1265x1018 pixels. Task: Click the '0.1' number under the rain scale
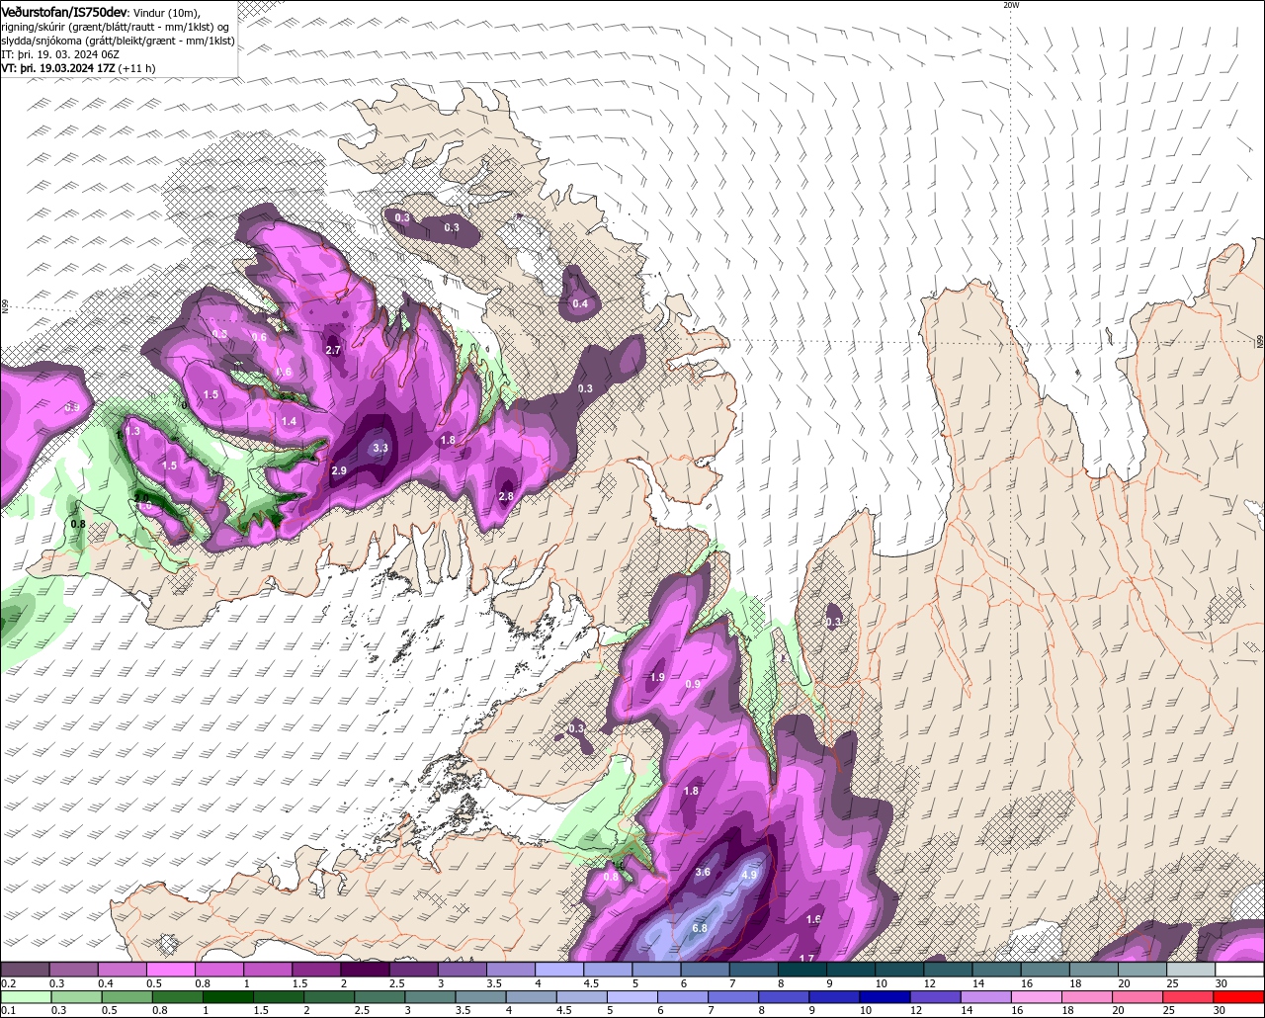pos(9,1010)
